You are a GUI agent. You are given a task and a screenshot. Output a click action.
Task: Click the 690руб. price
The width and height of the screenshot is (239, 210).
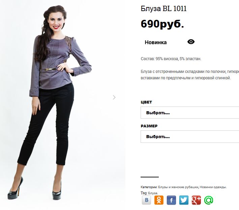162,24
